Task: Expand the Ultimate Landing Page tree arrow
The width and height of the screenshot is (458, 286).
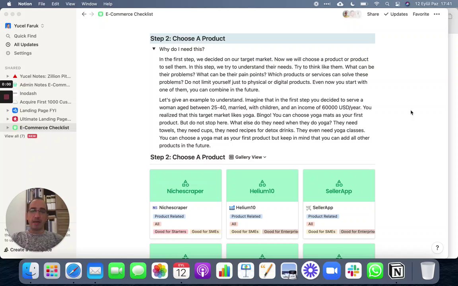Action: [8, 119]
